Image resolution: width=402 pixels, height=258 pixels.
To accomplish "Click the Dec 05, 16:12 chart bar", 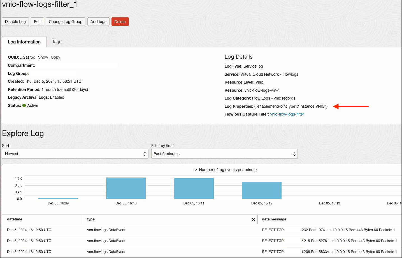I will (262, 190).
